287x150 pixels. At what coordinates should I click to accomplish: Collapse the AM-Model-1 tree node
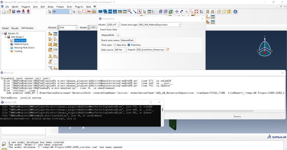pyautogui.click(x=5, y=37)
